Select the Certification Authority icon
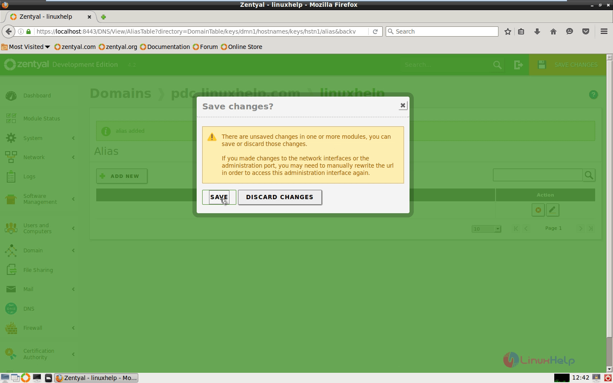 [11, 354]
